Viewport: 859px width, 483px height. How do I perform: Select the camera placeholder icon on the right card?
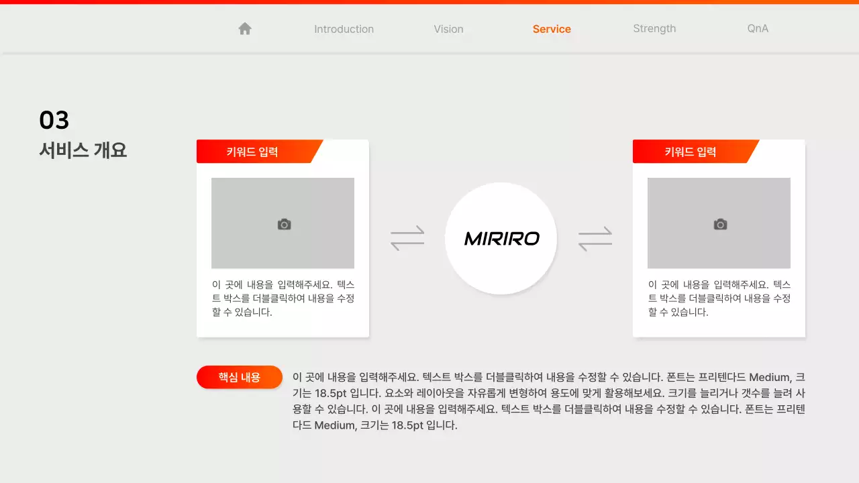719,223
